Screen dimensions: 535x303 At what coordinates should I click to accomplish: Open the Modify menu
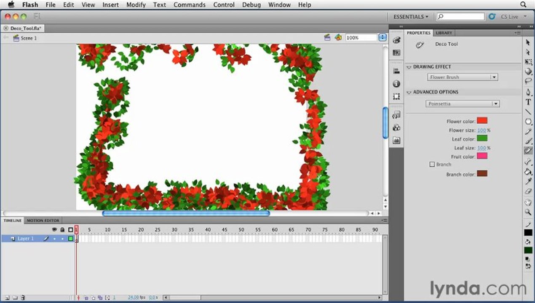click(x=136, y=5)
